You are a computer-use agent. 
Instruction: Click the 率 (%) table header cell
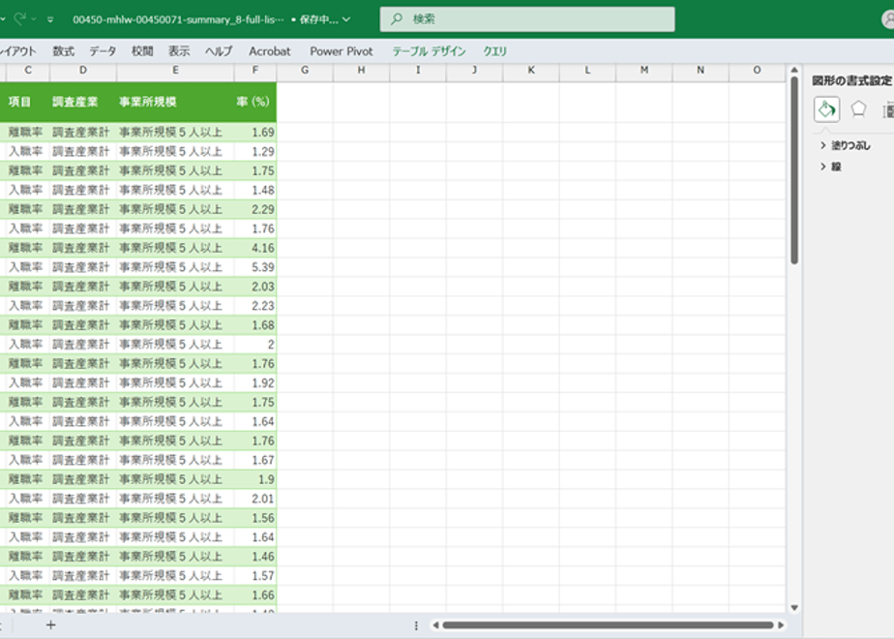point(254,102)
